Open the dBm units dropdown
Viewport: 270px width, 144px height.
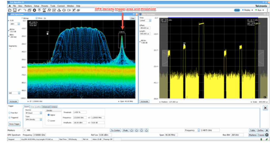(19, 24)
